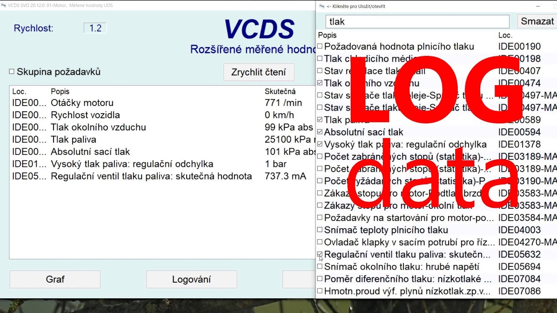
Task: Check Požadavky na startování pro motor box
Action: coord(320,217)
